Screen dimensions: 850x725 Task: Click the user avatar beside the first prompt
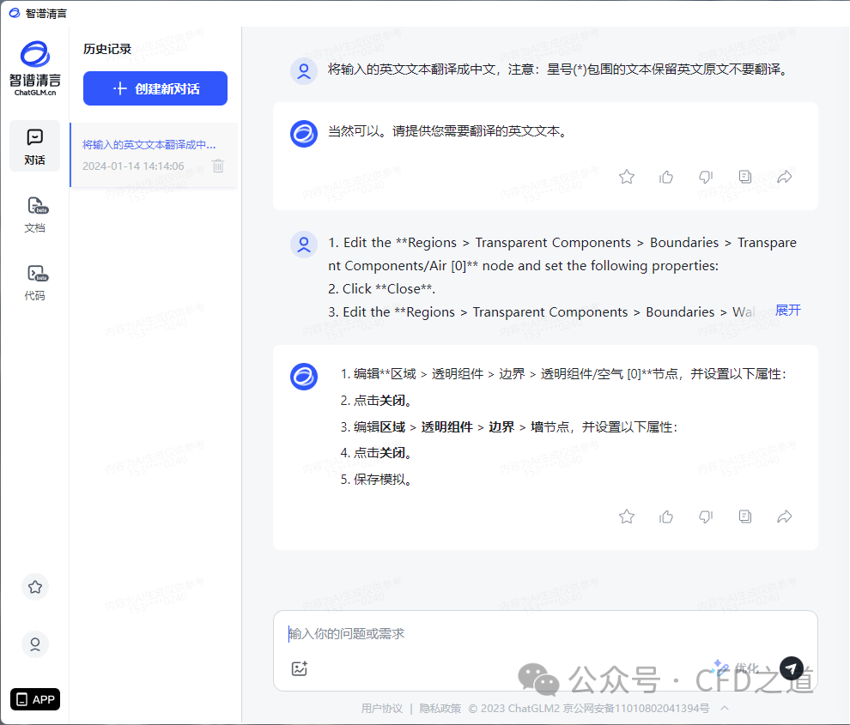pos(304,71)
